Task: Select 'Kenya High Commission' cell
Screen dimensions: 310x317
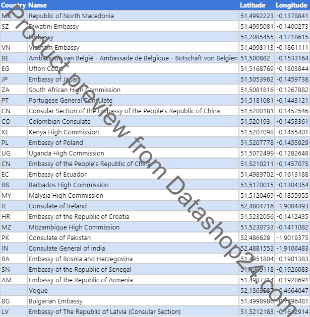Action: point(133,132)
